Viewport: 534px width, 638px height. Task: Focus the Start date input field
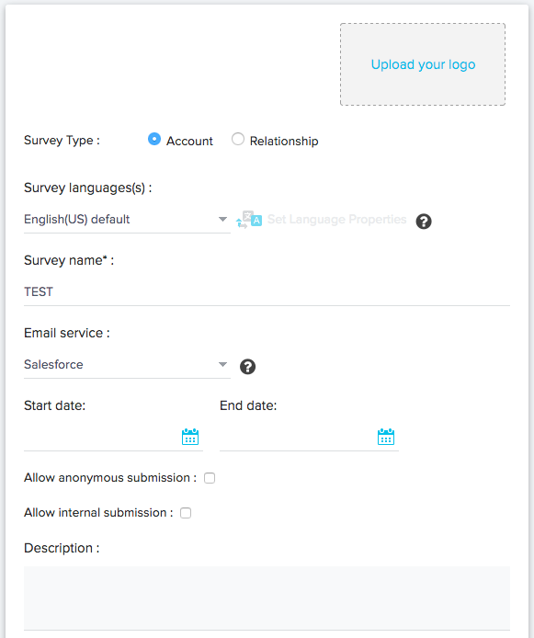(102, 438)
